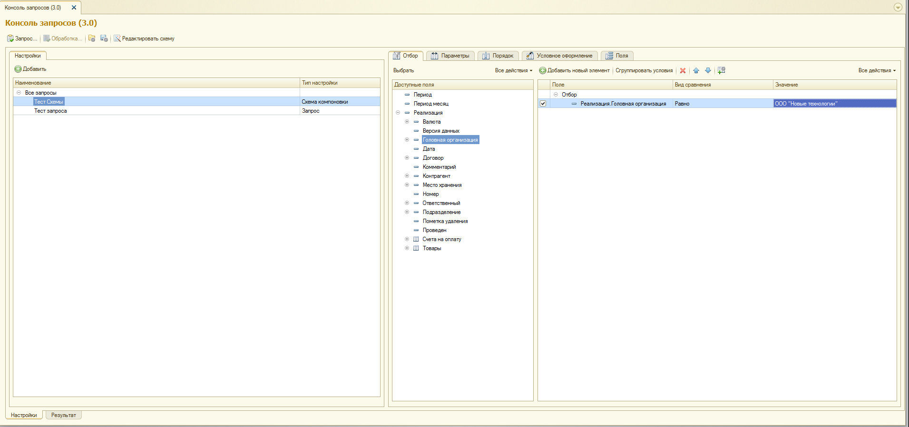Switch to the Результат bottom tab
The width and height of the screenshot is (909, 427).
tap(64, 415)
